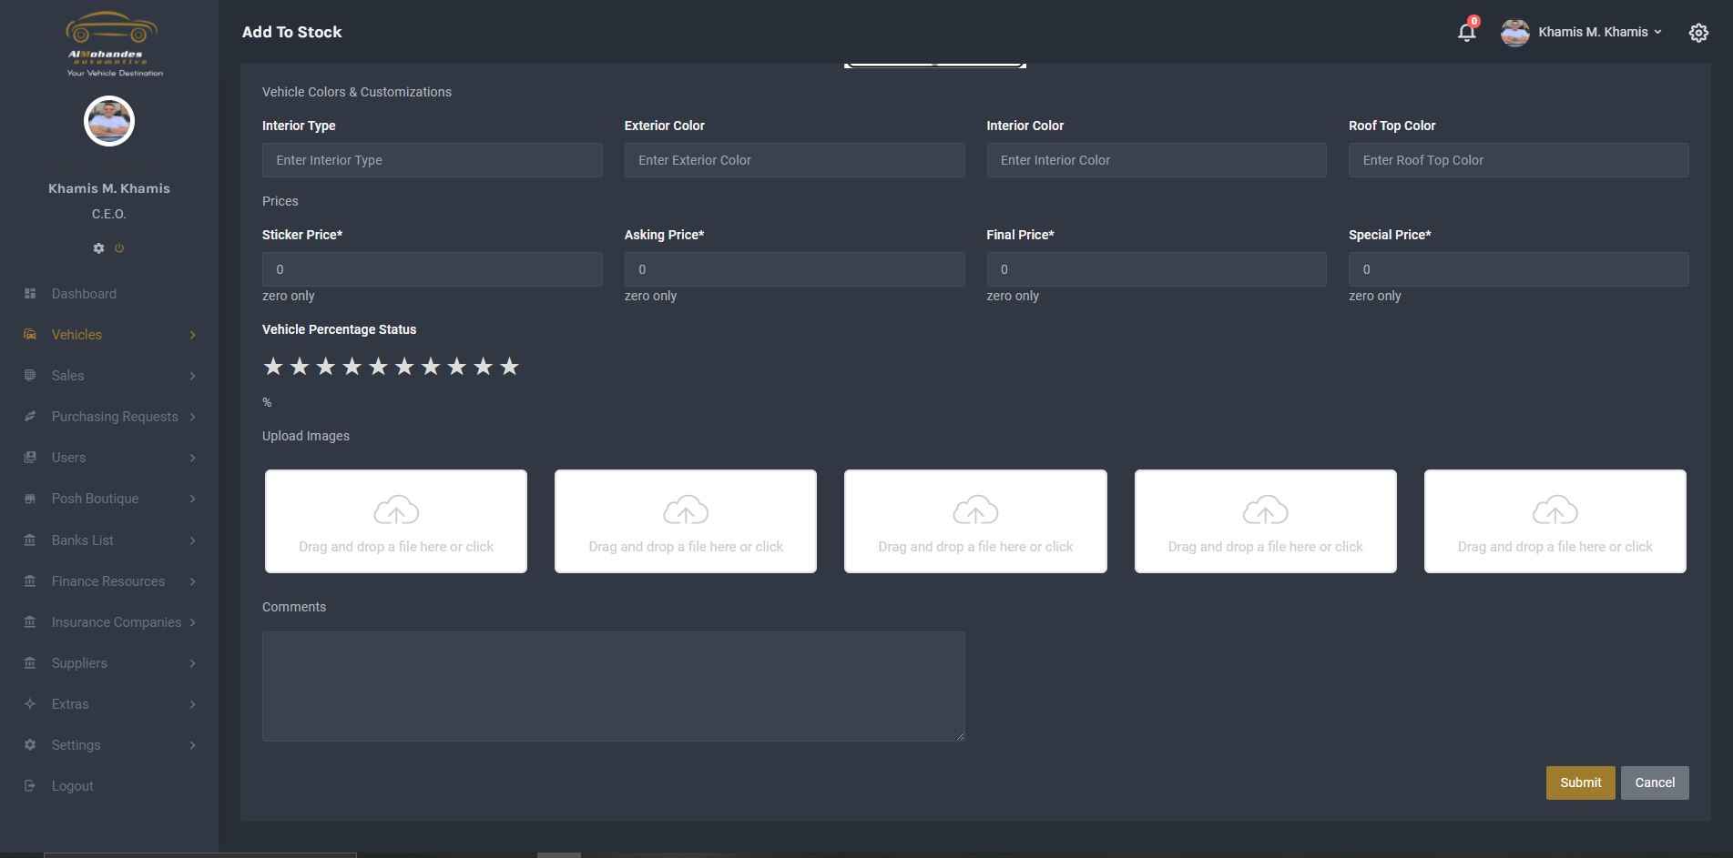This screenshot has height=858, width=1733.
Task: Cancel the Add To Stock form
Action: point(1655,782)
